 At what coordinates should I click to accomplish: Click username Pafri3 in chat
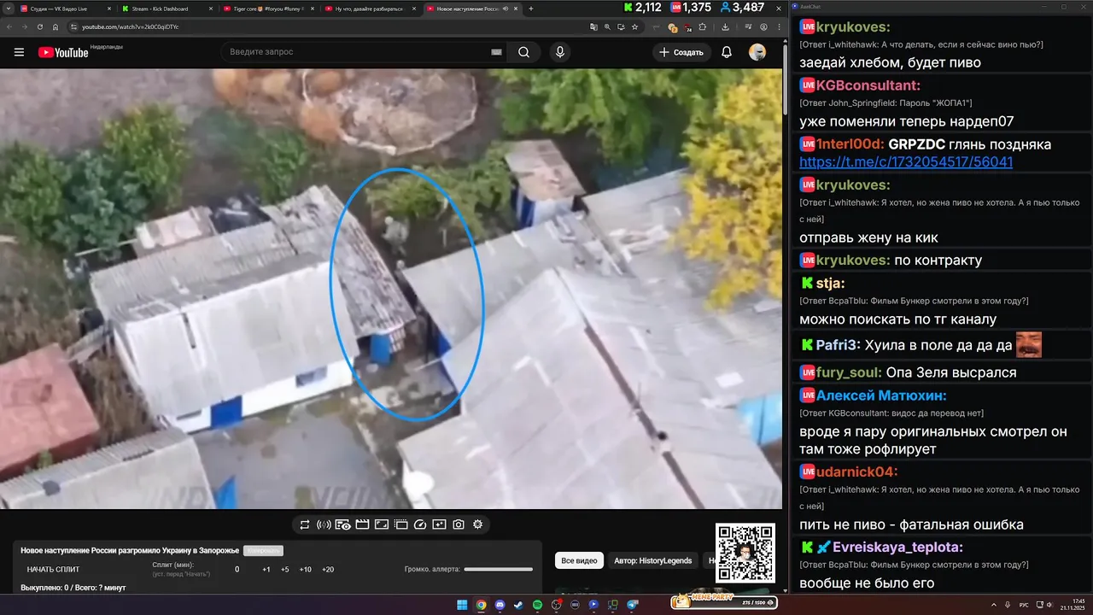tap(839, 346)
